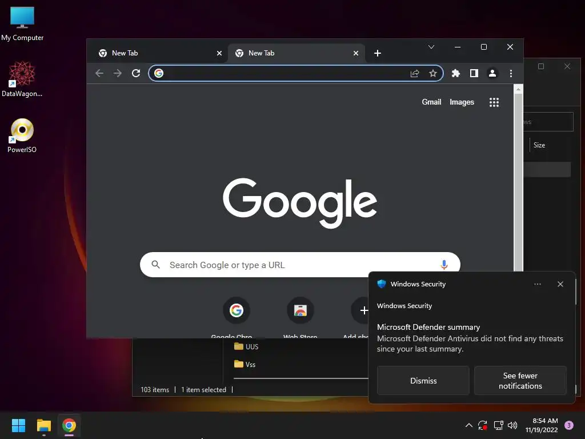This screenshot has height=439, width=585.
Task: Open the Windows Start menu
Action: pyautogui.click(x=18, y=425)
